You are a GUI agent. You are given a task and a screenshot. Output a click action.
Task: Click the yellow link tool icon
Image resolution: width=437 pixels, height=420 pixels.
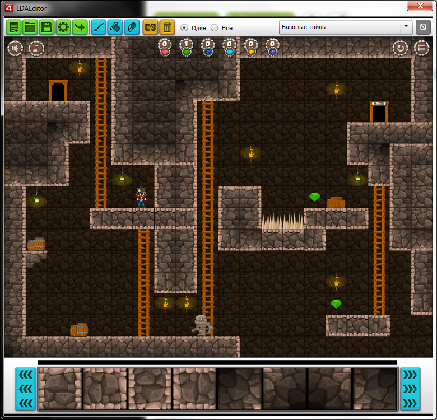point(151,27)
